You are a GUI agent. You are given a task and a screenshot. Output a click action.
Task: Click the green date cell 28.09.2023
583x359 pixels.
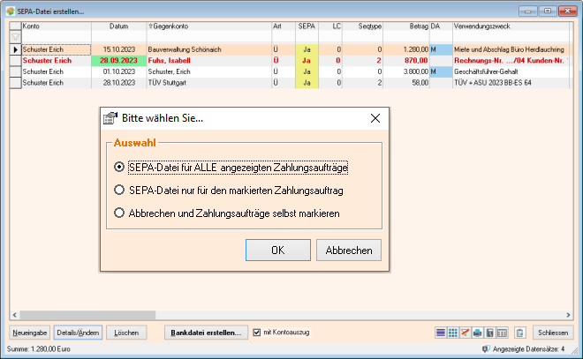click(119, 61)
